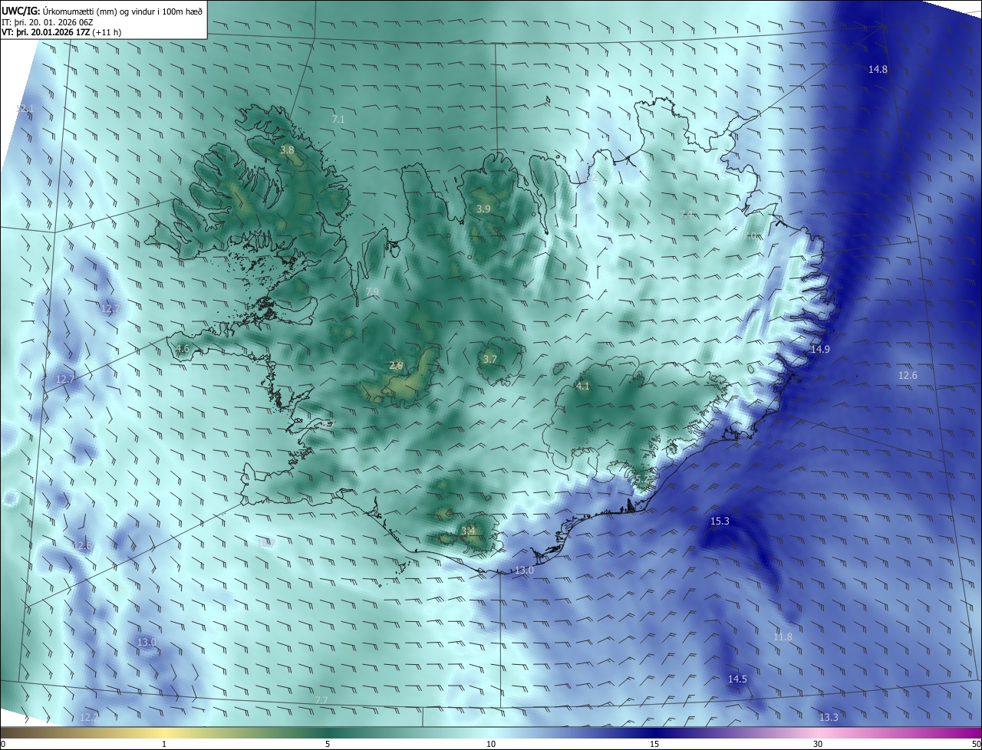Click the 7.0 value label in east Iceland
This screenshot has width=982, height=750.
pyautogui.click(x=751, y=236)
